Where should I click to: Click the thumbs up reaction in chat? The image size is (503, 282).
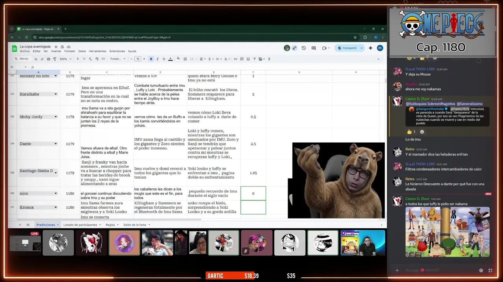point(411,132)
